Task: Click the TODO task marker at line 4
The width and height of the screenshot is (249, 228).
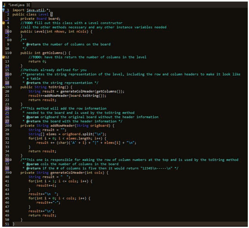Action: click(x=3, y=23)
